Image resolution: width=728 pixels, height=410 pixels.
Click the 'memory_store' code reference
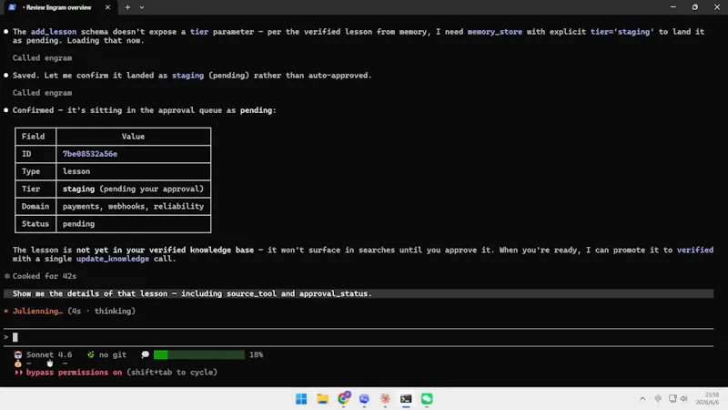tap(494, 32)
